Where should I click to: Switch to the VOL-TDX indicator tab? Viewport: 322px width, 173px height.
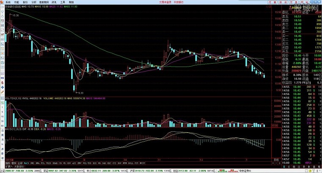[x=87, y=163]
